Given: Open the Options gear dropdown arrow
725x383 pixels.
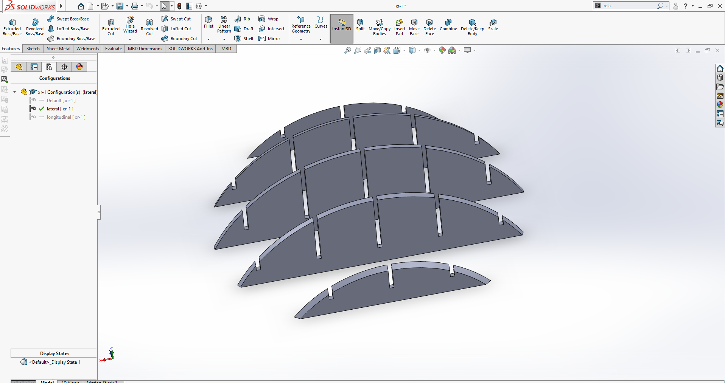Looking at the screenshot, I should pyautogui.click(x=206, y=6).
